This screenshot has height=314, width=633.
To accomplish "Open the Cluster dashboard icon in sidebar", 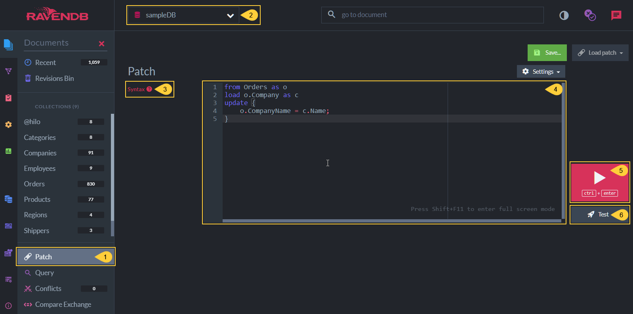I will point(8,253).
